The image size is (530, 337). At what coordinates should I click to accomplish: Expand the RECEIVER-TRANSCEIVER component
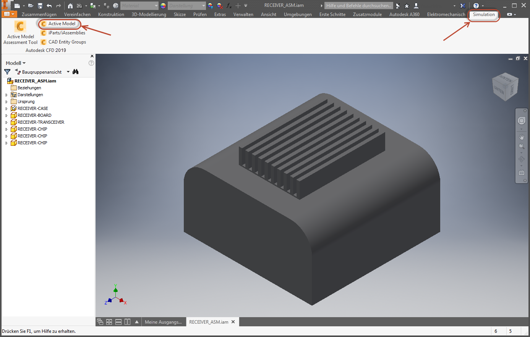pyautogui.click(x=6, y=122)
